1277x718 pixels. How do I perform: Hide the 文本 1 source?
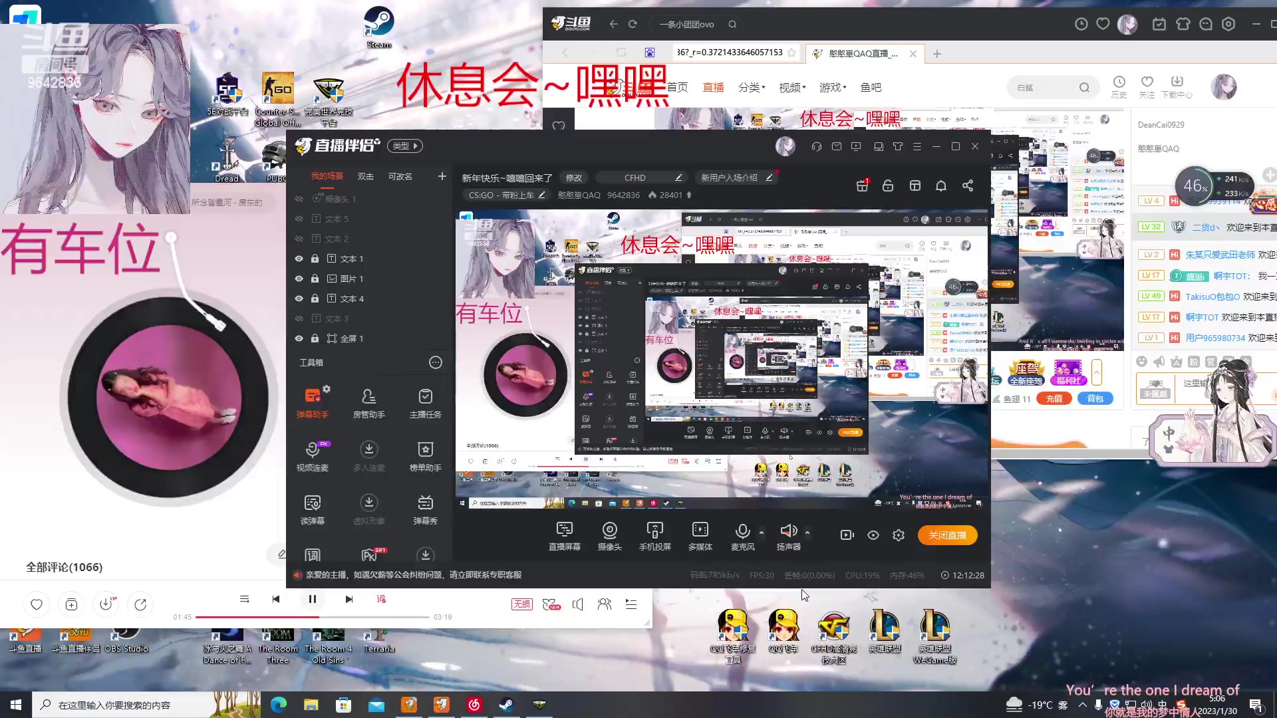coord(299,259)
